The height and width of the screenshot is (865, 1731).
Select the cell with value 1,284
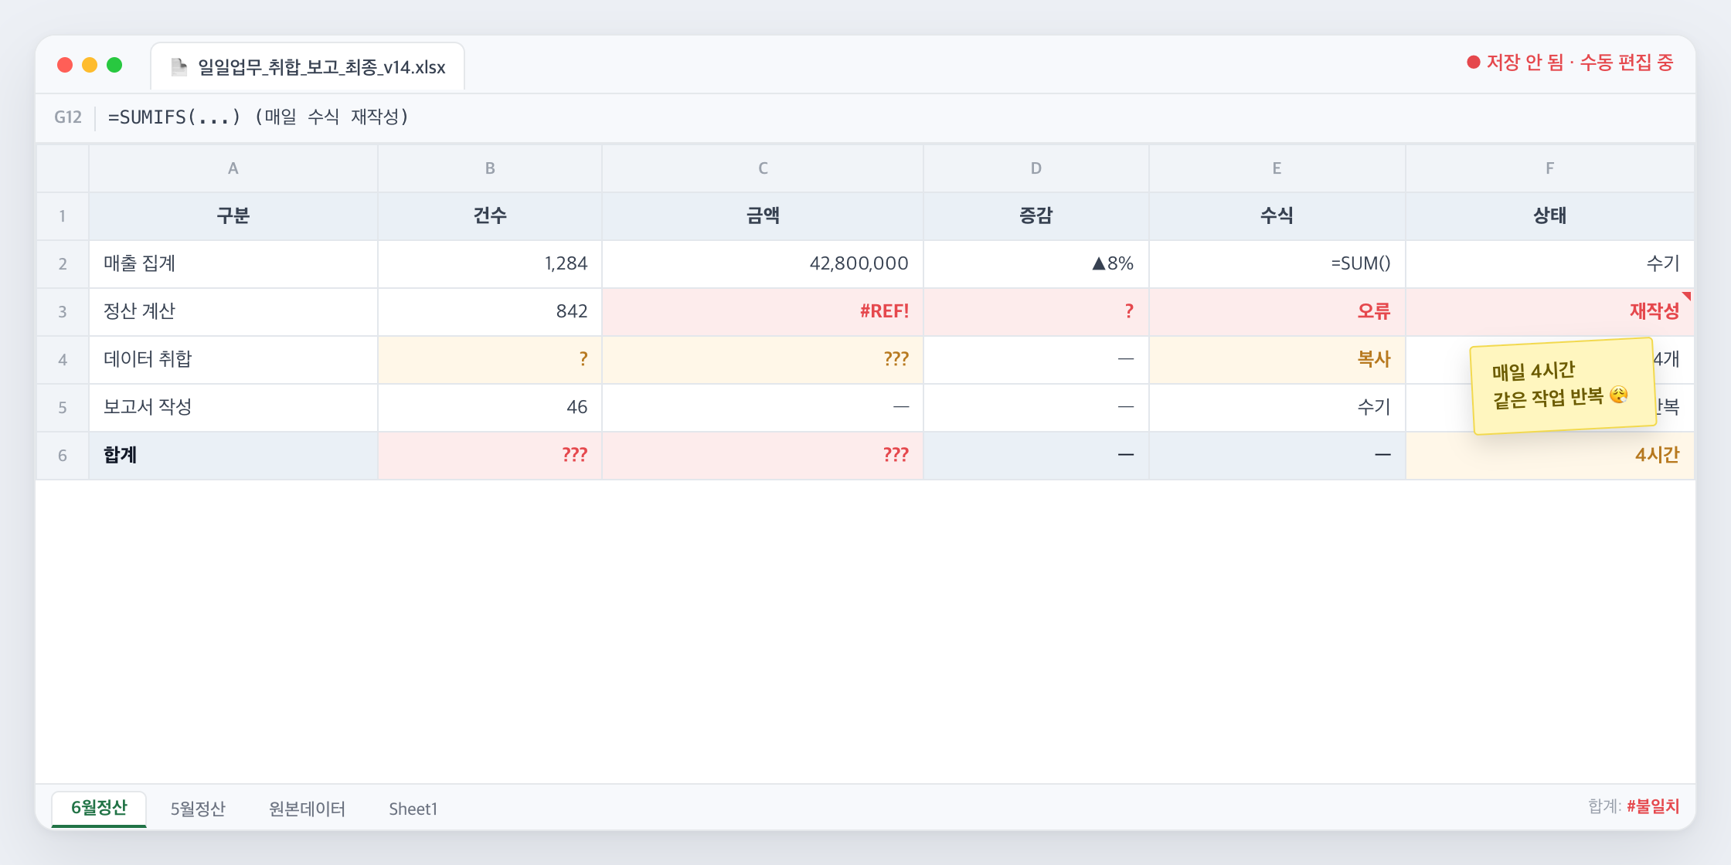(490, 264)
